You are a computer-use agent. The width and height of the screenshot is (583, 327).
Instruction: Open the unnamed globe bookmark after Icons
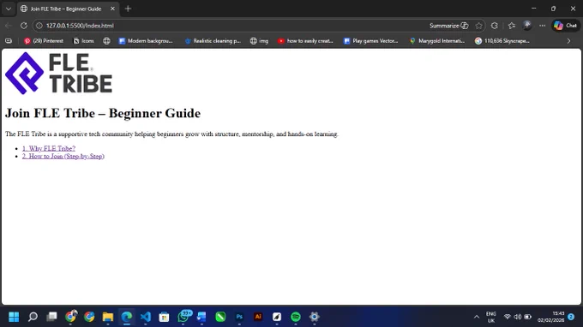pos(106,41)
